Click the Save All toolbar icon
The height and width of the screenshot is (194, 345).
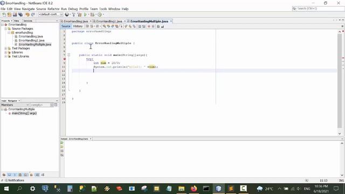tap(20, 15)
